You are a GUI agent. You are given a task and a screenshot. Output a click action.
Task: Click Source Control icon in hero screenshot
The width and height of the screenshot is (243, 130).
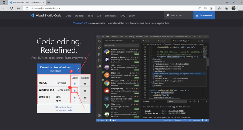[99, 54]
